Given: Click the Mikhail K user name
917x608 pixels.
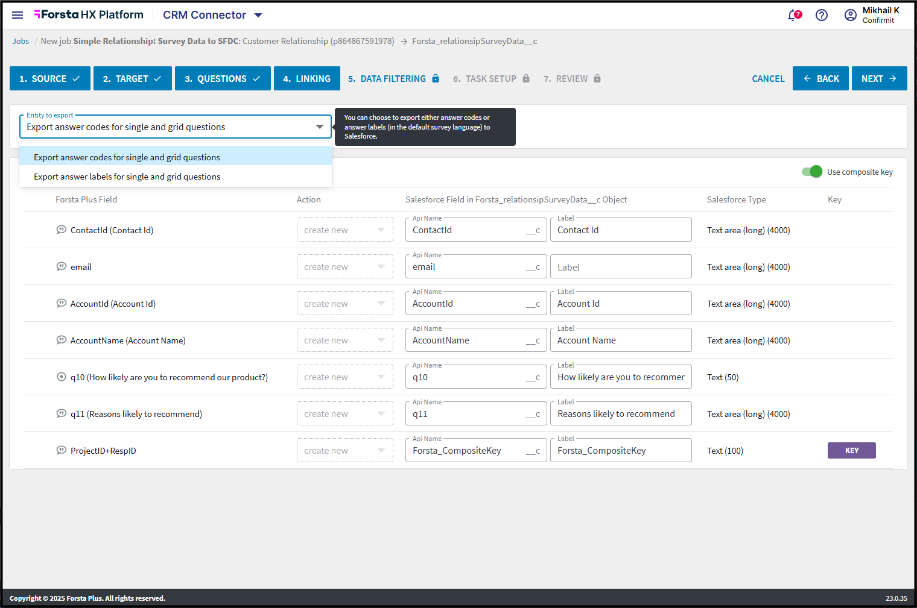Looking at the screenshot, I should click(x=881, y=10).
